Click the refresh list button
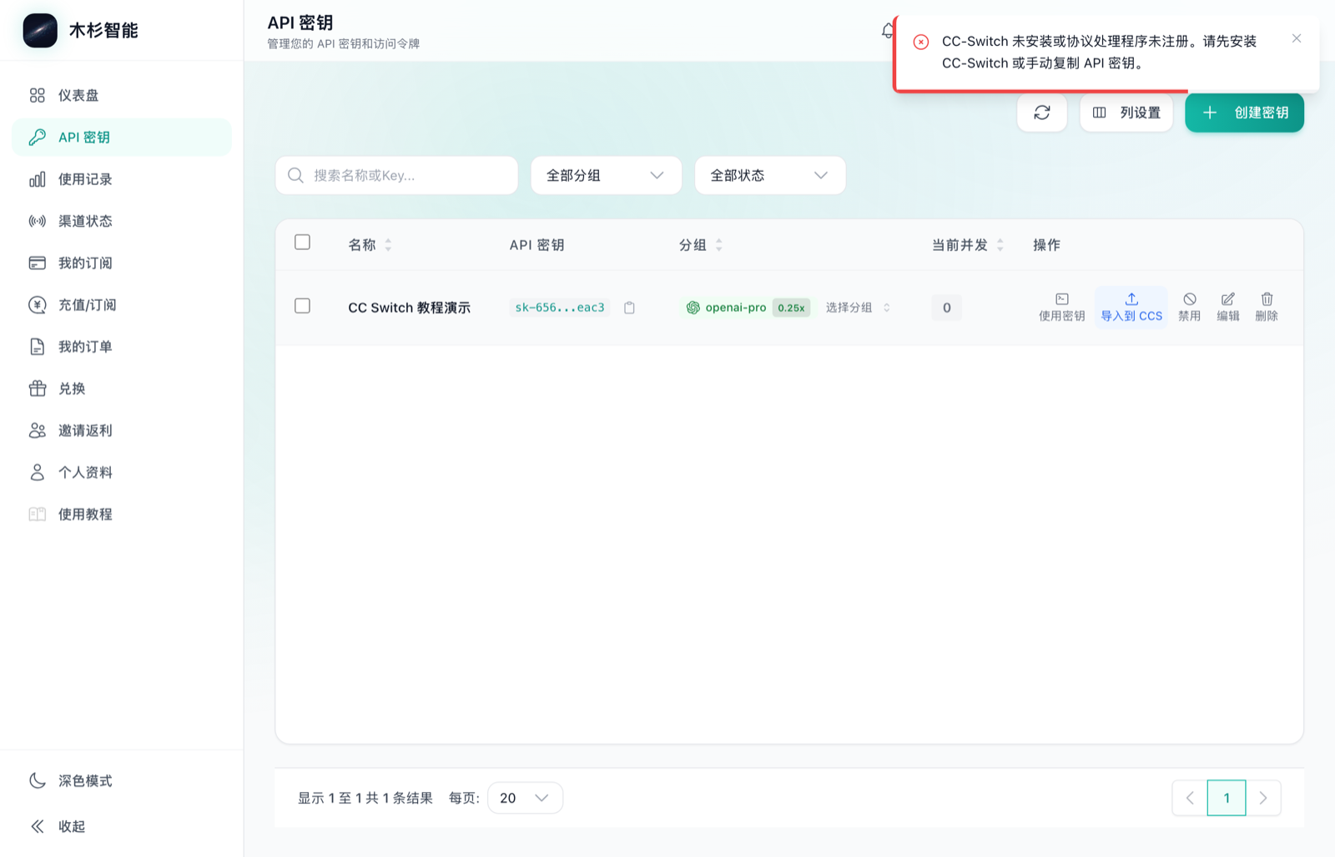Viewport: 1335px width, 857px height. 1042,113
